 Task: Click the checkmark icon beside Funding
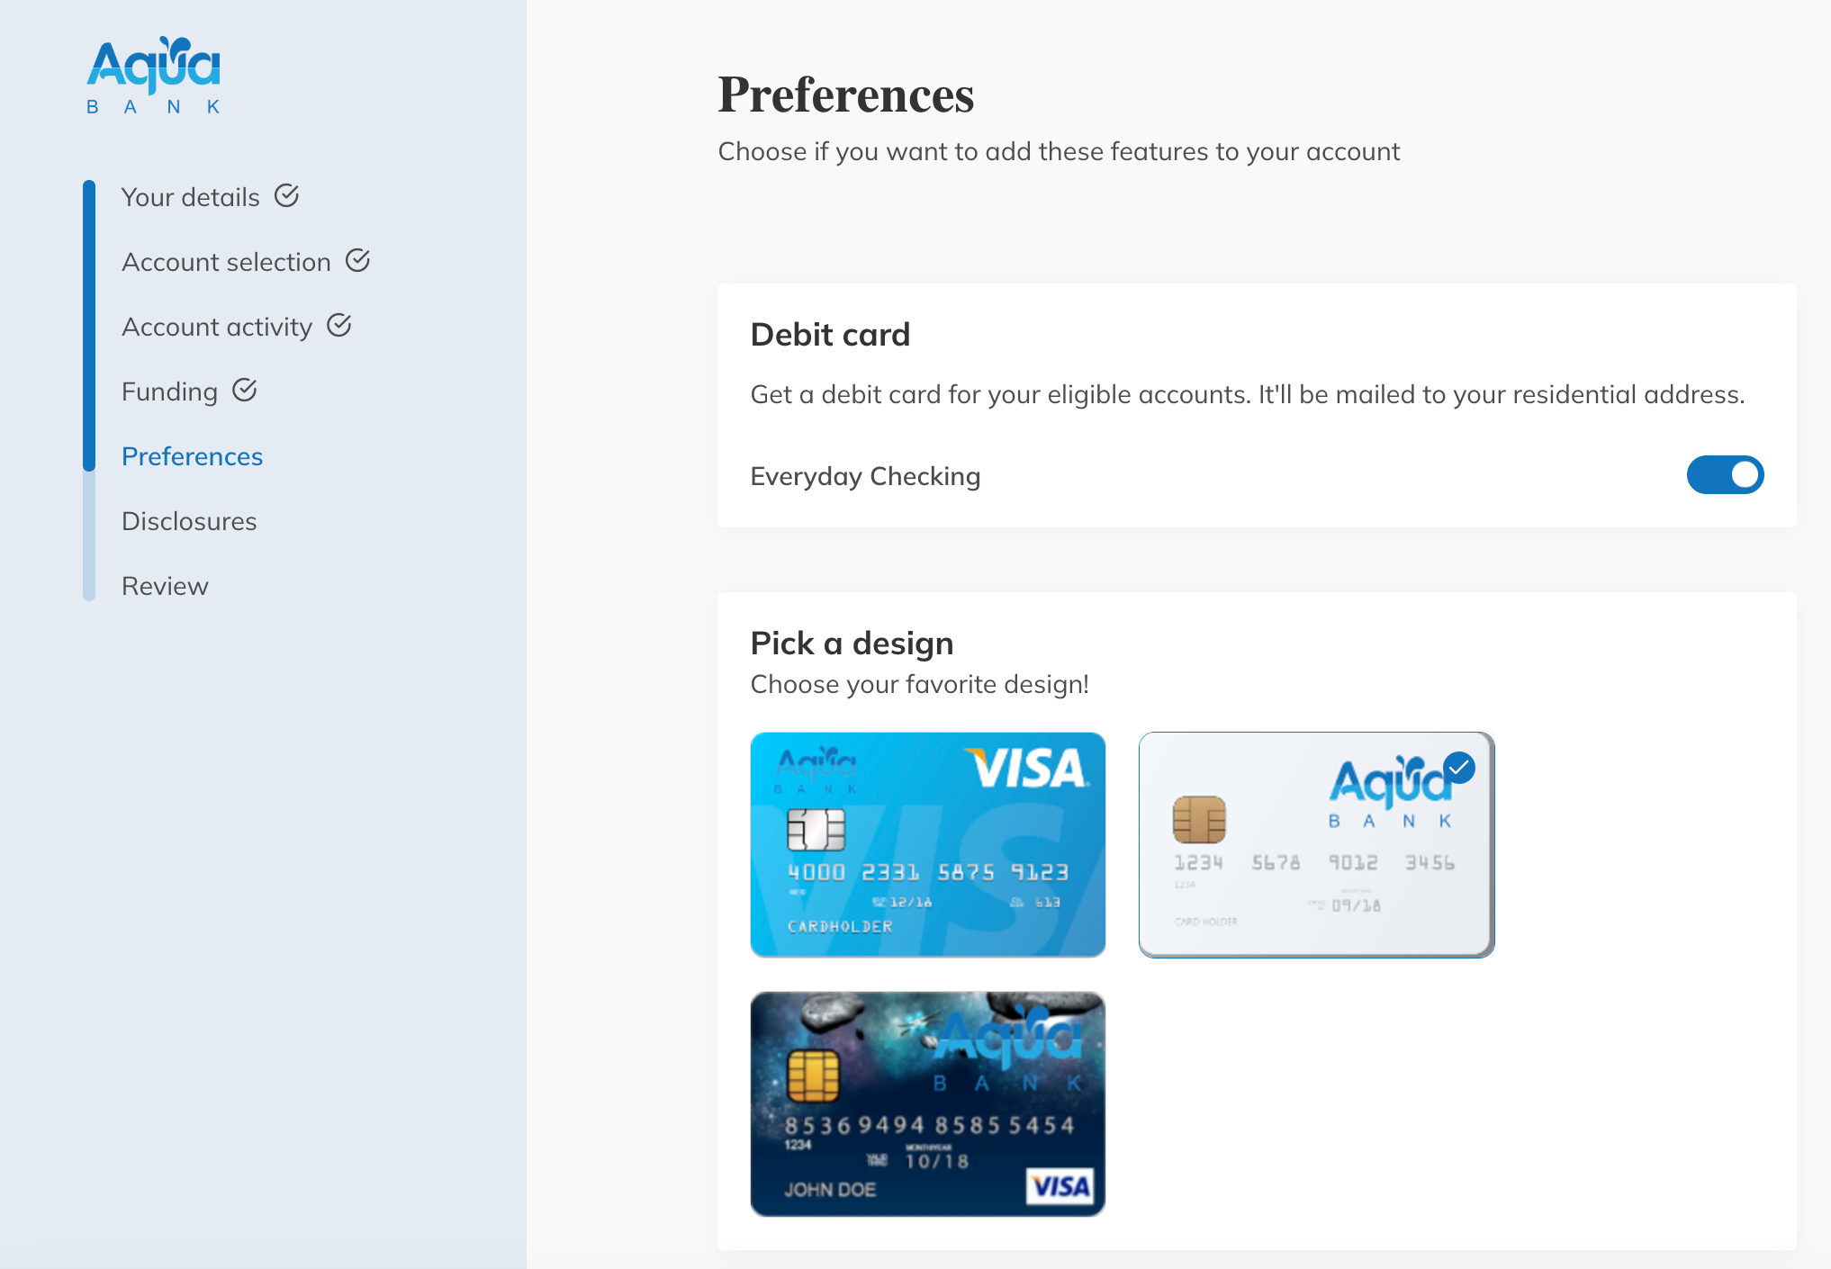pos(244,390)
